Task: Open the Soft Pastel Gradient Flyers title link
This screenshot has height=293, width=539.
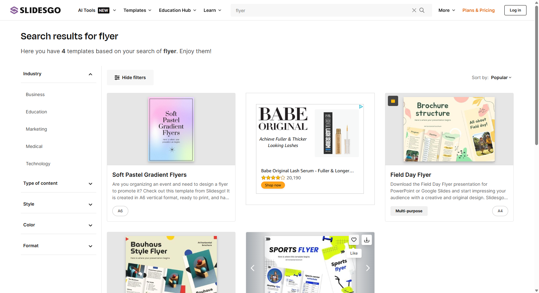Action: pyautogui.click(x=150, y=175)
